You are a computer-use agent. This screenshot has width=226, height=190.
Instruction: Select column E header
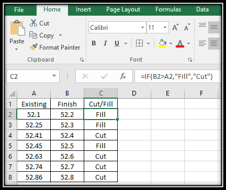pyautogui.click(x=167, y=93)
